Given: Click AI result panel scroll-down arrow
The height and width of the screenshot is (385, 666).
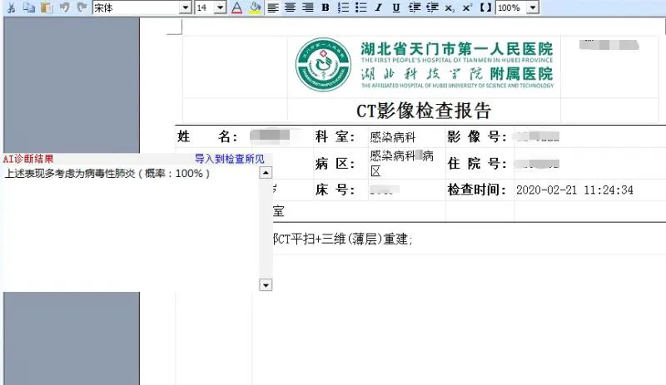Looking at the screenshot, I should point(266,284).
